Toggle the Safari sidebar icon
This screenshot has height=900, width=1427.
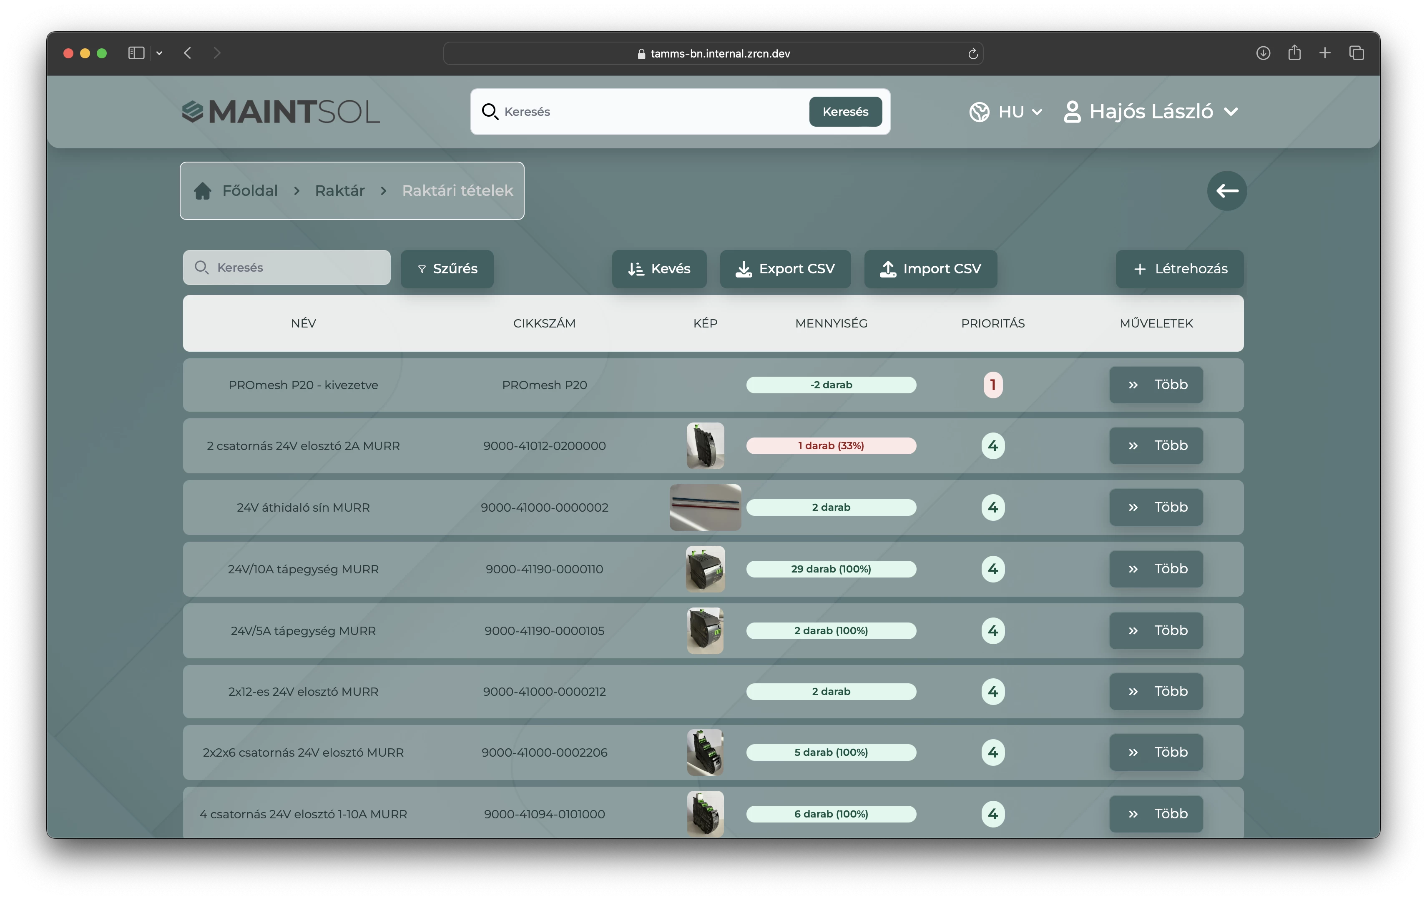tap(136, 53)
